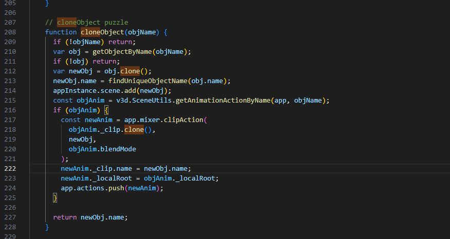Click the 'const' keyword on line 215
The image size is (450, 239).
[63, 101]
